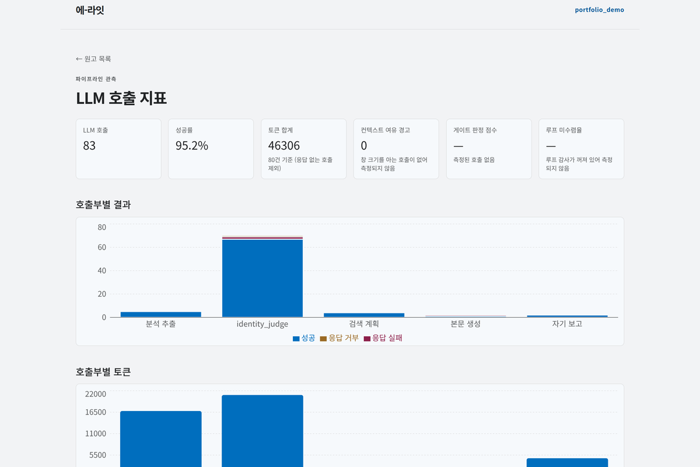This screenshot has width=700, height=467.
Task: Select the 컨텍스트 여유 경고 value 0
Action: tap(364, 146)
